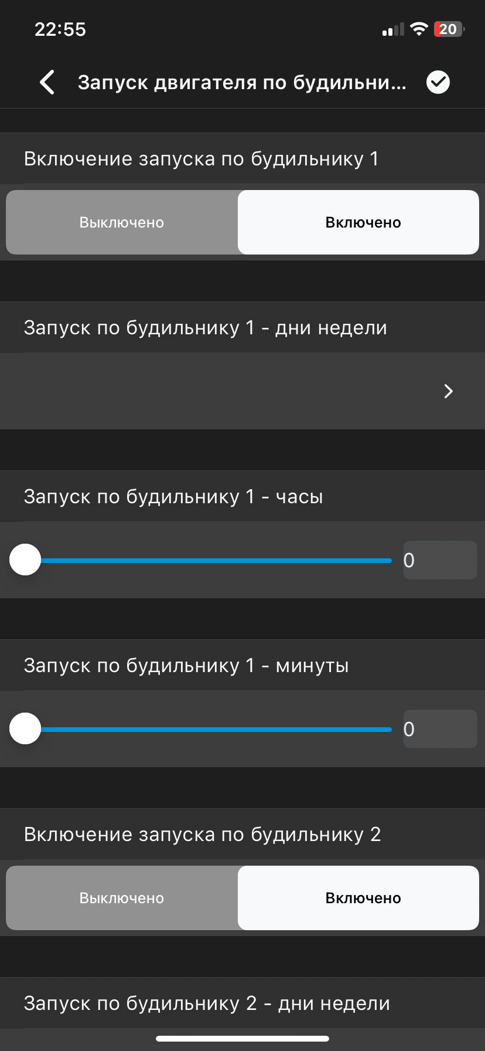The image size is (485, 1051).
Task: Tap the cellular signal bars icon
Action: [x=392, y=30]
